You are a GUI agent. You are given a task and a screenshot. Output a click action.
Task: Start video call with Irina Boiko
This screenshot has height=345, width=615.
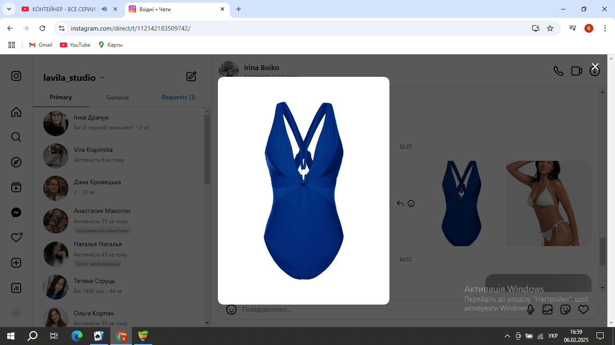[577, 71]
